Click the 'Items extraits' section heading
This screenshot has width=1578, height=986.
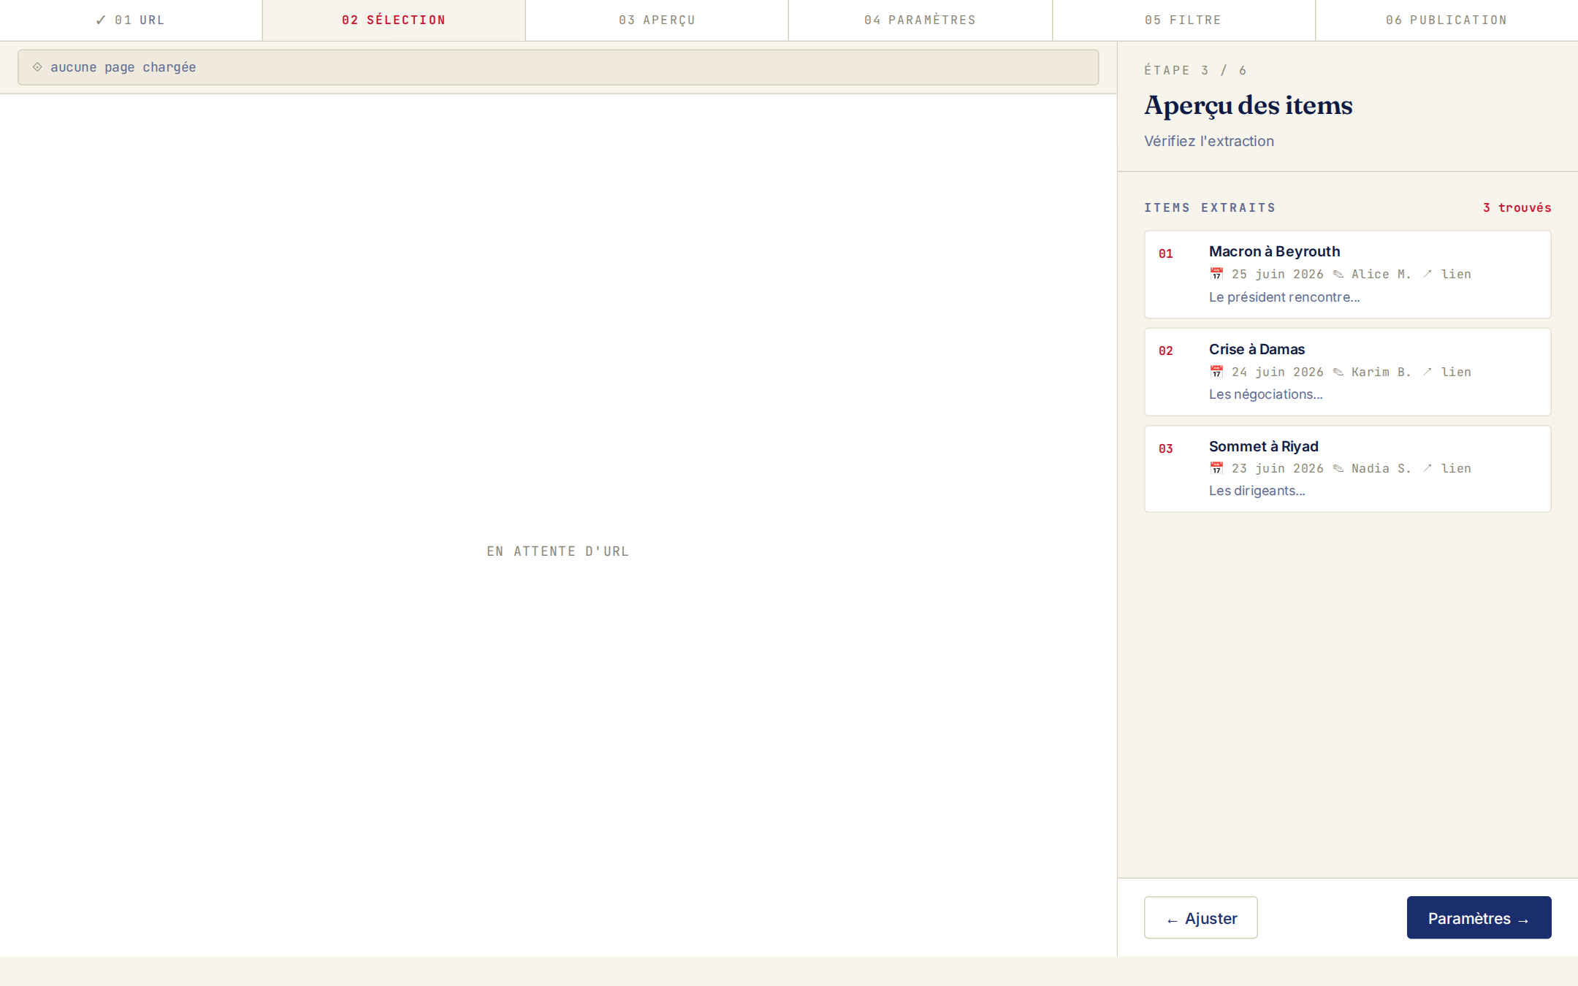coord(1210,207)
